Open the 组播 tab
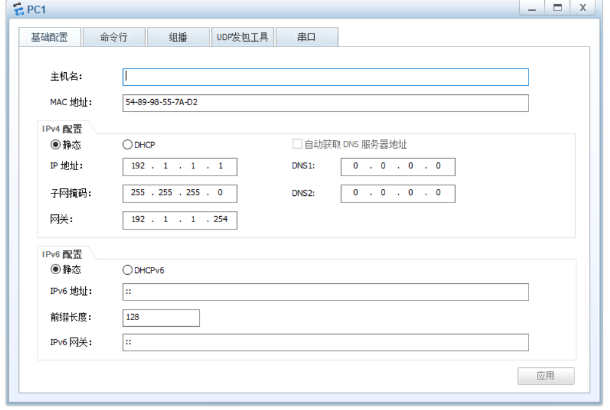 178,37
